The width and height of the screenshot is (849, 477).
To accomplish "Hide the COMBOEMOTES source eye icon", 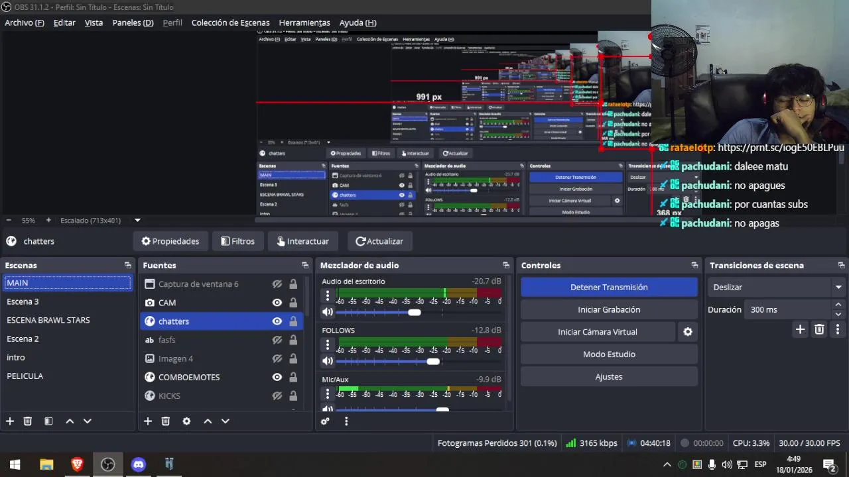I will (x=277, y=377).
